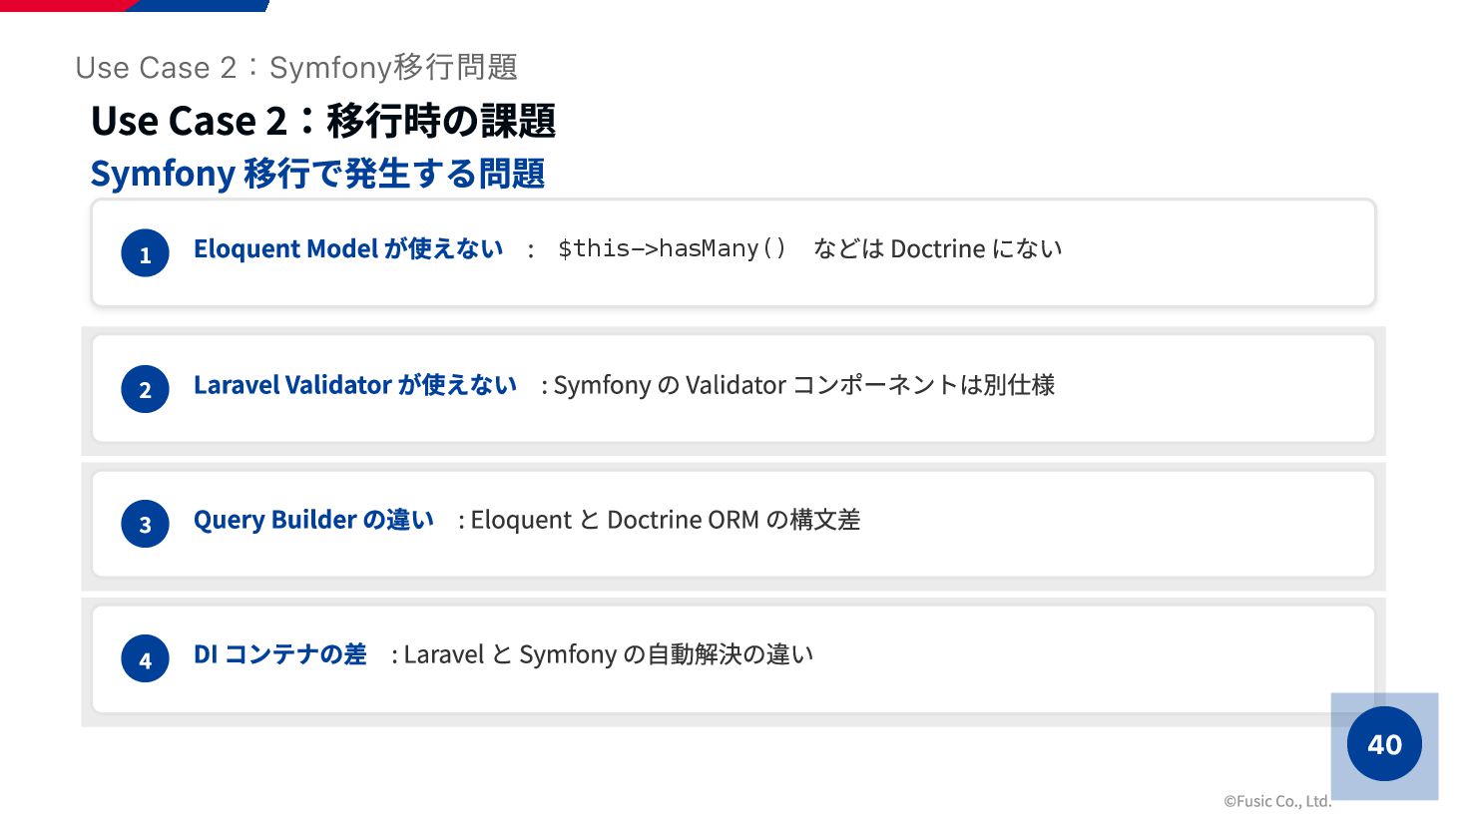Click the number 1 circle badge
The width and height of the screenshot is (1467, 826).
145,253
